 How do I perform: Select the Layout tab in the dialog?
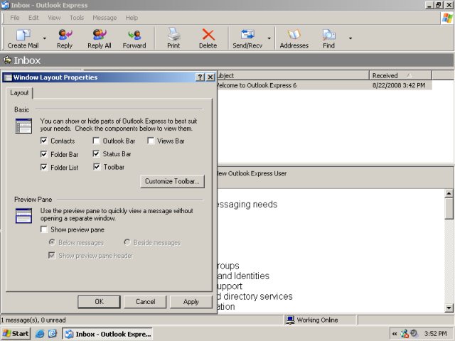(x=19, y=93)
